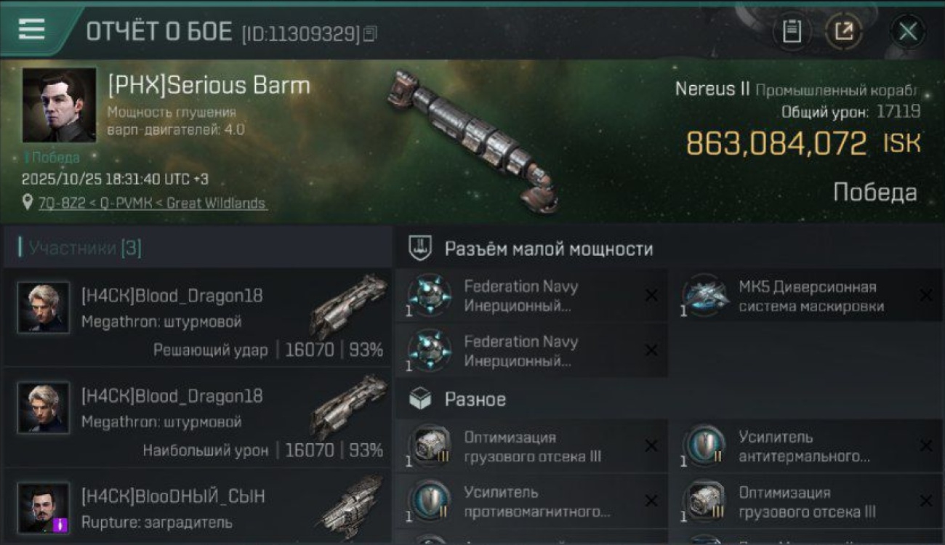View the Serious Barm pilot portrait
The width and height of the screenshot is (945, 545).
click(59, 105)
